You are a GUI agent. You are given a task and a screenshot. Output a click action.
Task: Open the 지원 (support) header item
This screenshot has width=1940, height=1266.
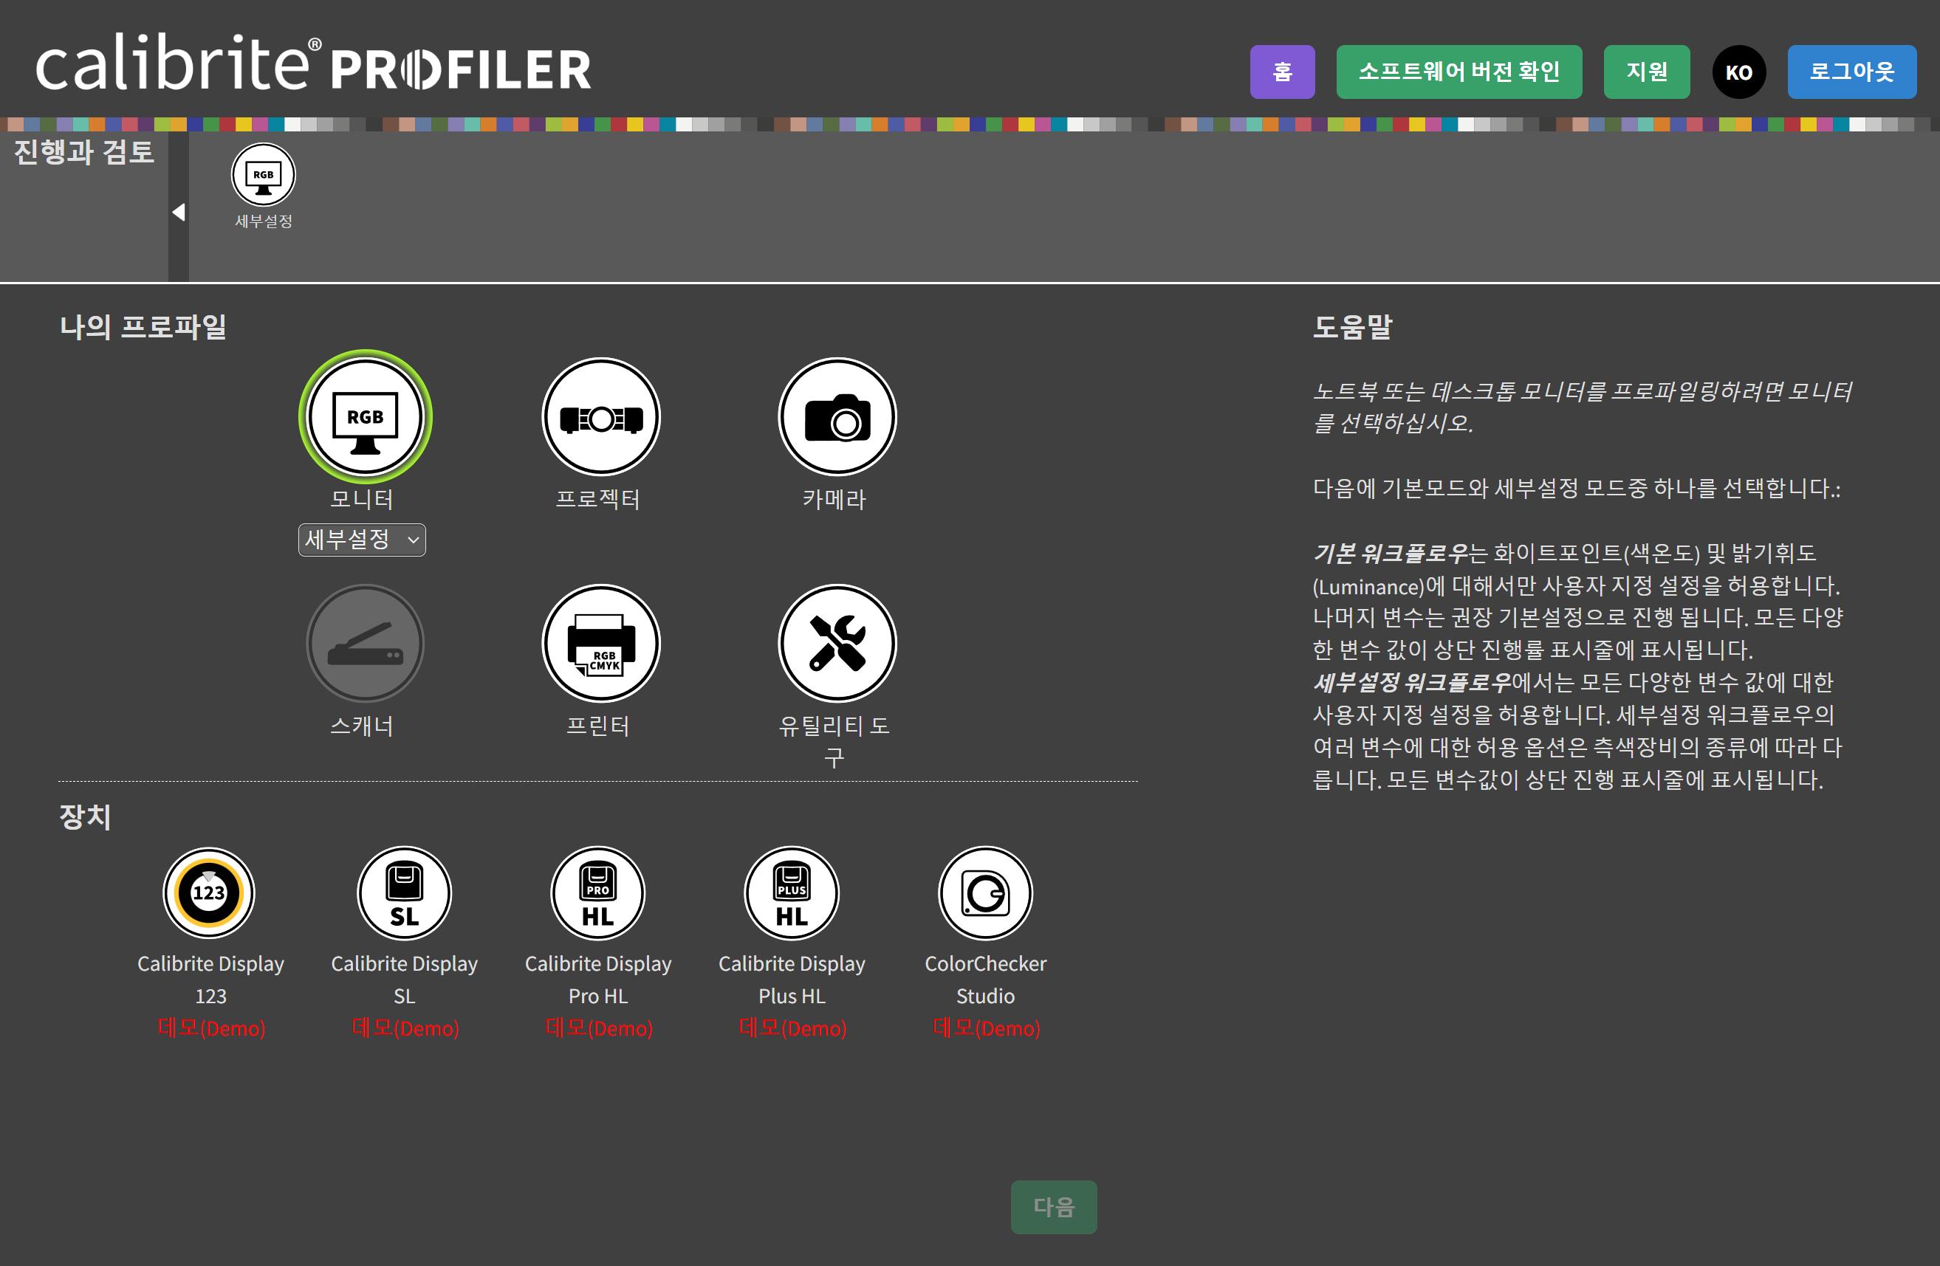[1647, 72]
